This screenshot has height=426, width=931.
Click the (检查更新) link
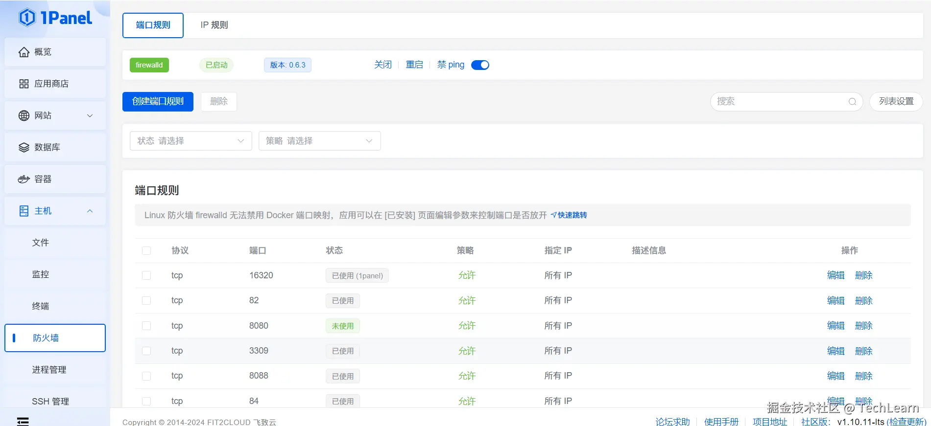pos(907,422)
